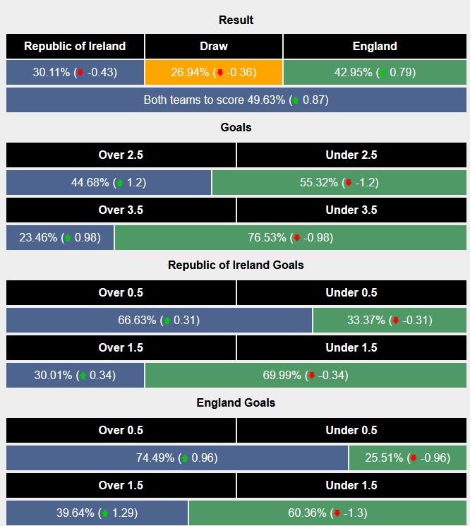
Task: Click the red arrow in Draw 26.94% cell
Action: pos(220,73)
